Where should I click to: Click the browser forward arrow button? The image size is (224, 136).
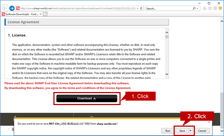coord(12,8)
